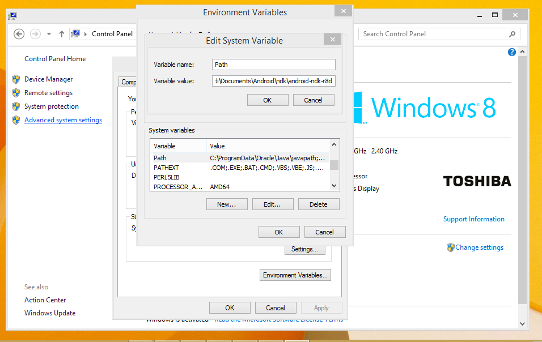Image resolution: width=542 pixels, height=342 pixels.
Task: Click the shield icon beside Device Manager
Action: [16, 79]
